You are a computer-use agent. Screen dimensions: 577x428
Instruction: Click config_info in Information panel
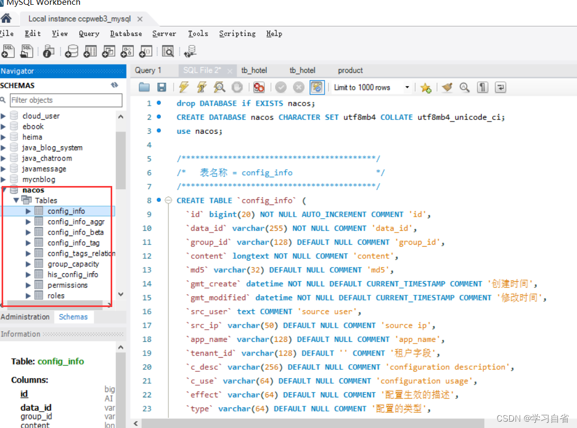[61, 361]
